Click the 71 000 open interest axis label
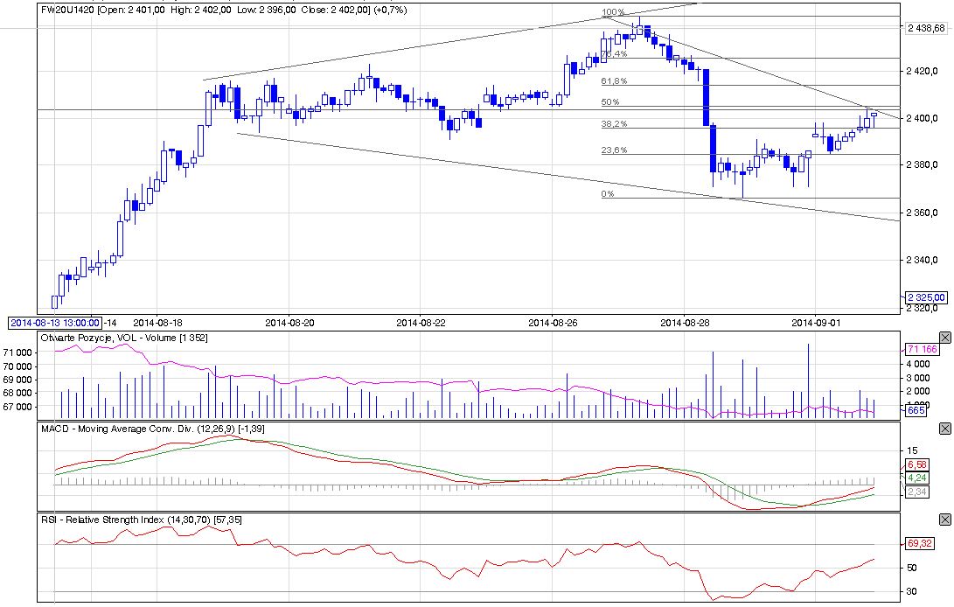Viewport: 954px width, 607px height. (x=17, y=352)
